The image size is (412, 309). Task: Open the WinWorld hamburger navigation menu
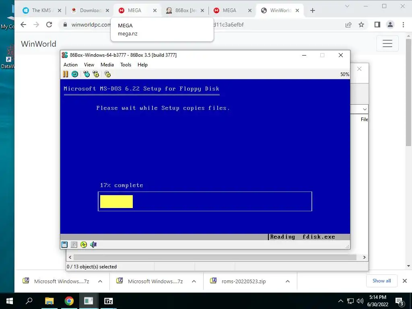[x=387, y=43]
